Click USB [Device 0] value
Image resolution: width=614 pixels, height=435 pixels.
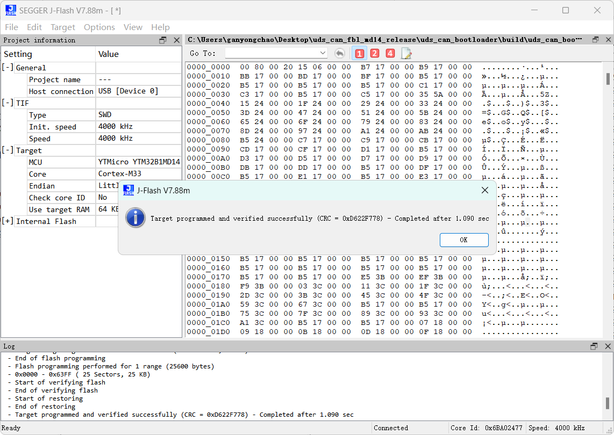128,91
